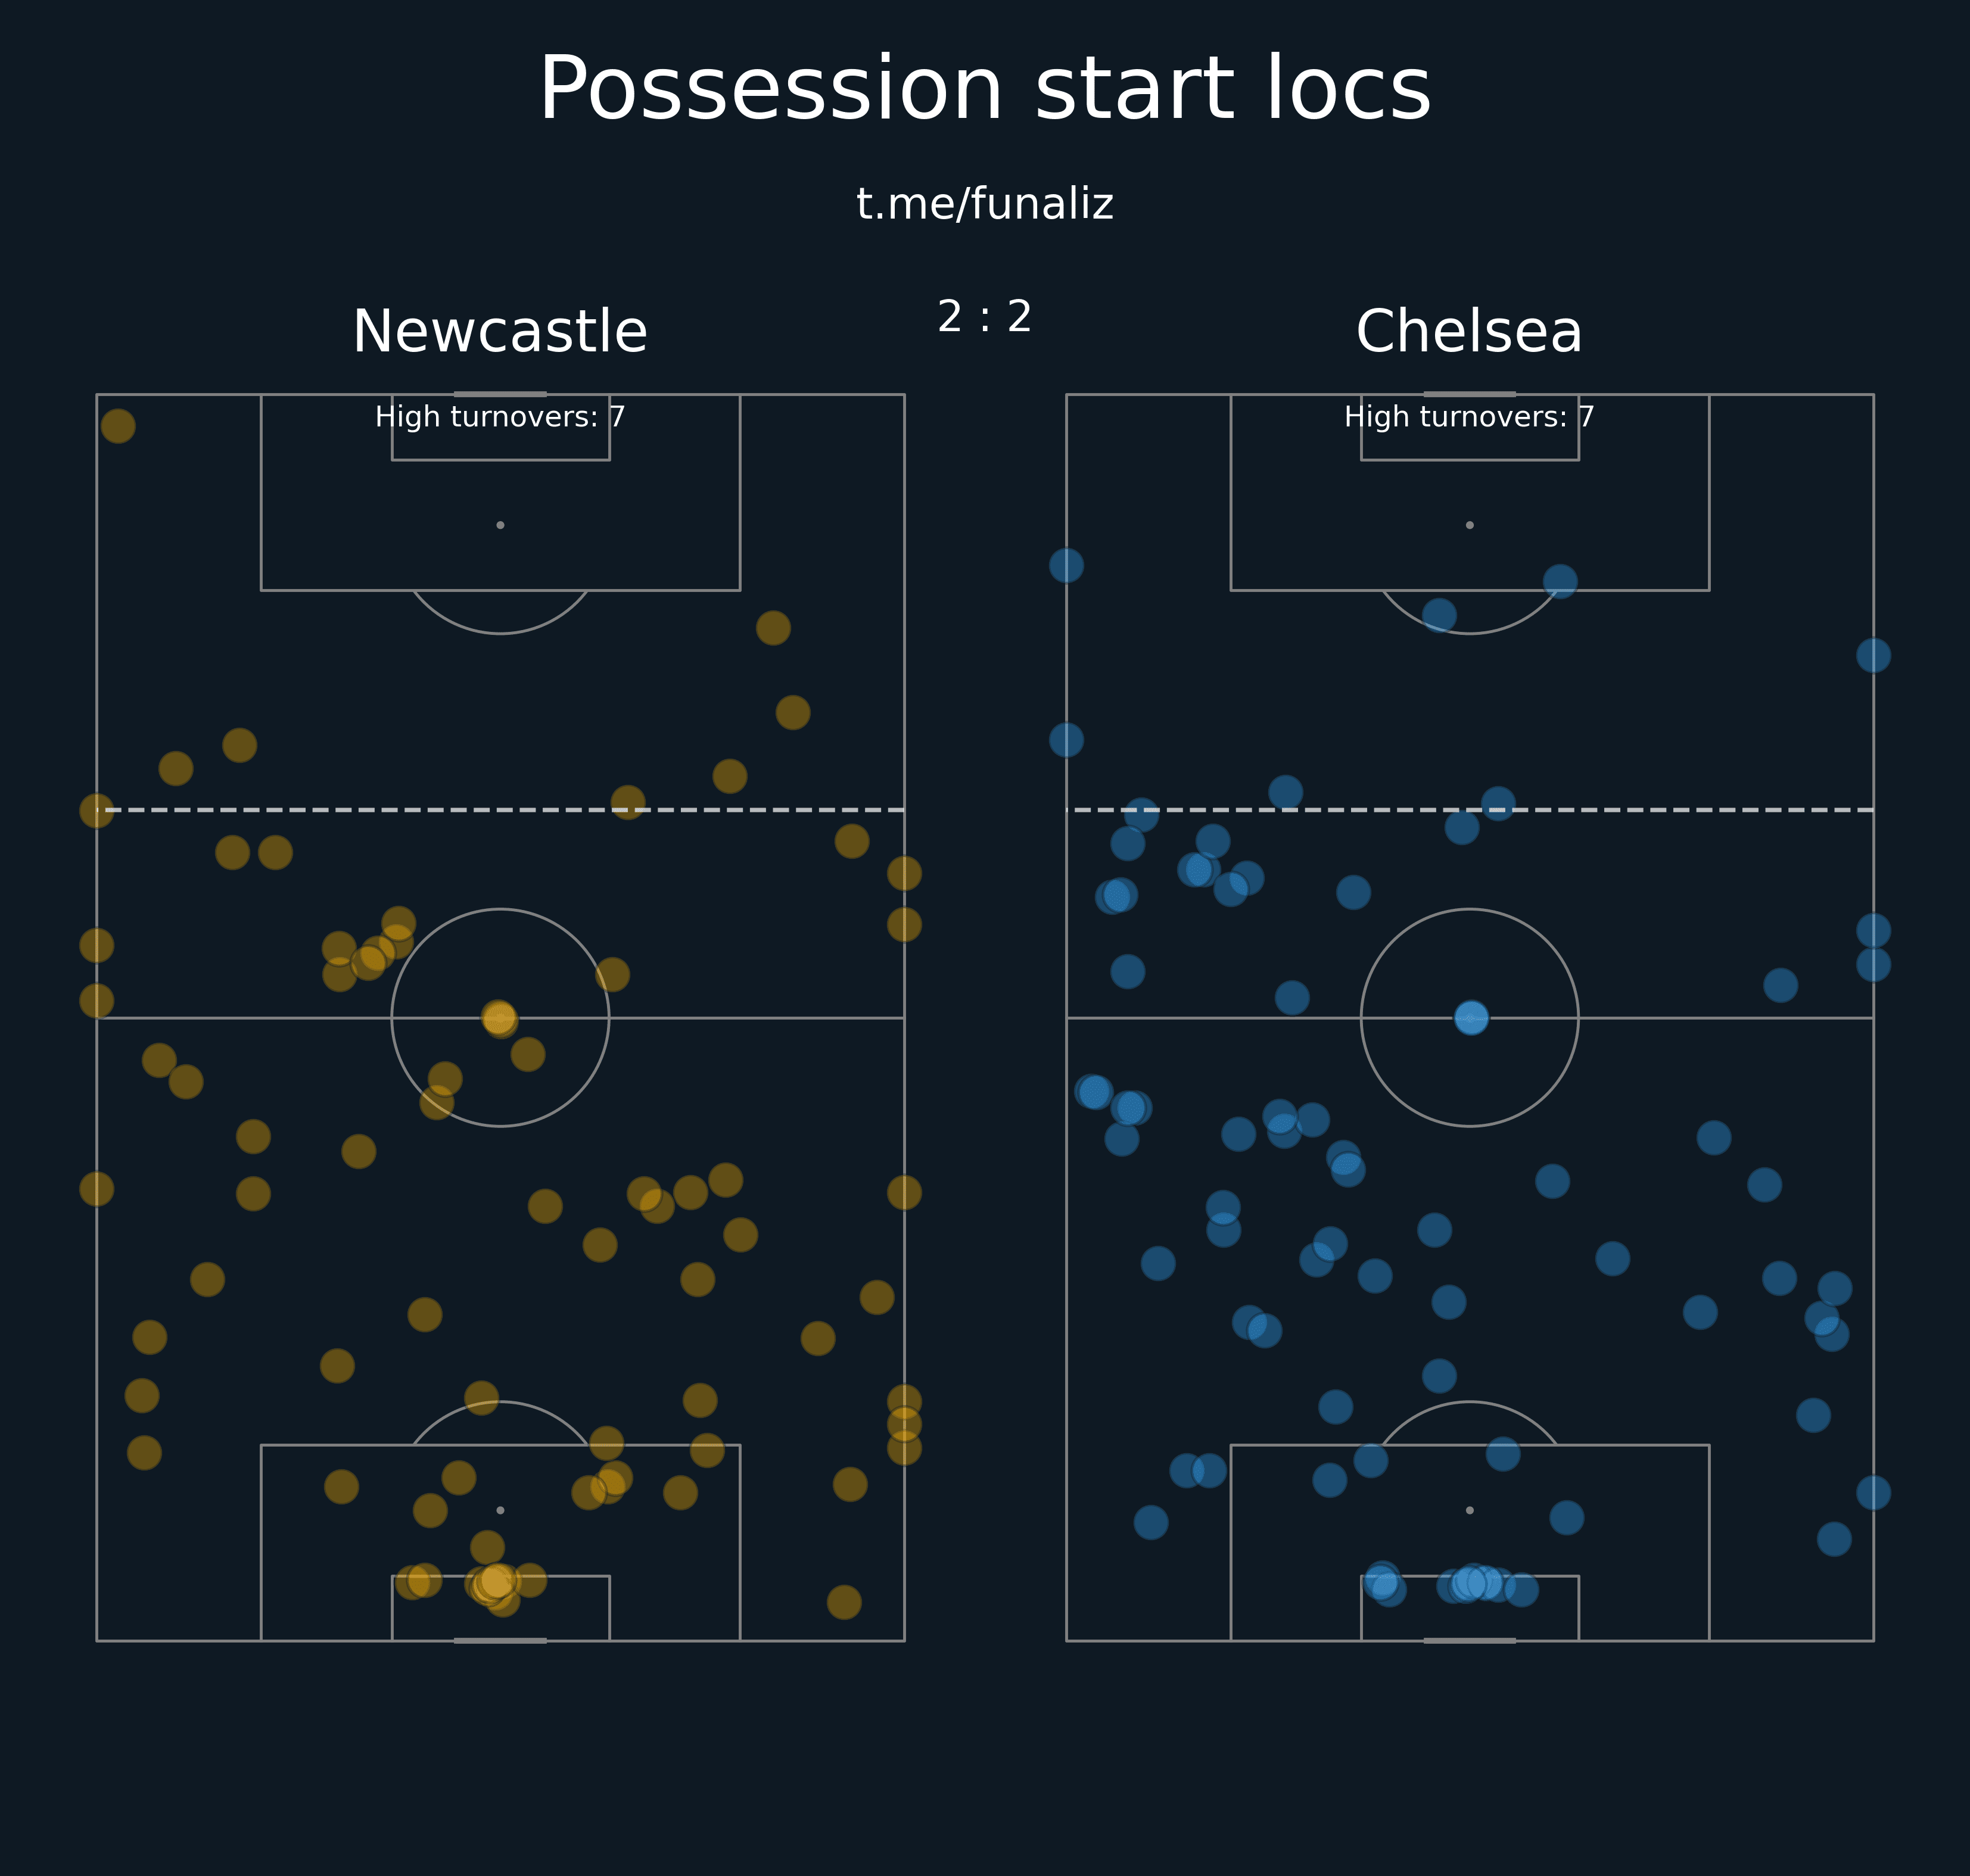
Task: Click the blue dot on Chelsea's top penalty box corner
Action: point(1560,582)
